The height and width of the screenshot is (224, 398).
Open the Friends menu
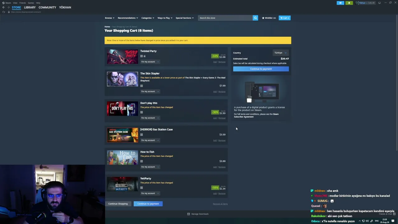click(x=23, y=3)
